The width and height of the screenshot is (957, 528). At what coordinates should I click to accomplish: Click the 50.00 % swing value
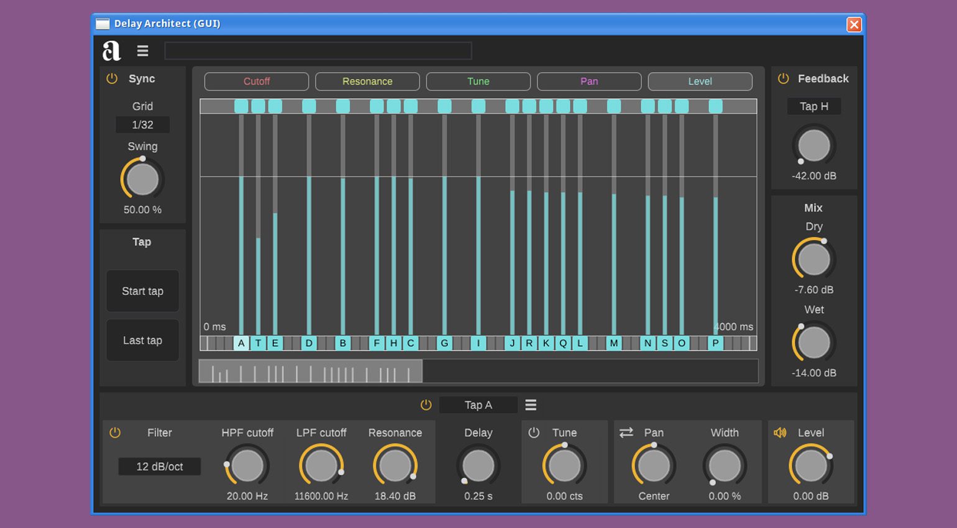click(x=142, y=210)
